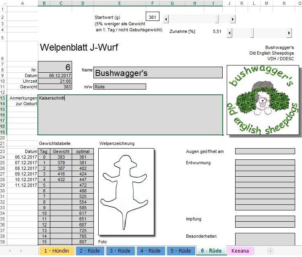Select column F header
The image size is (302, 257).
152,3
